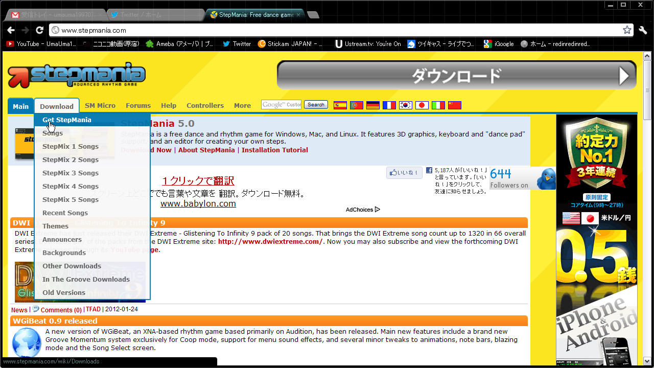Close the StepMania tab

[298, 15]
